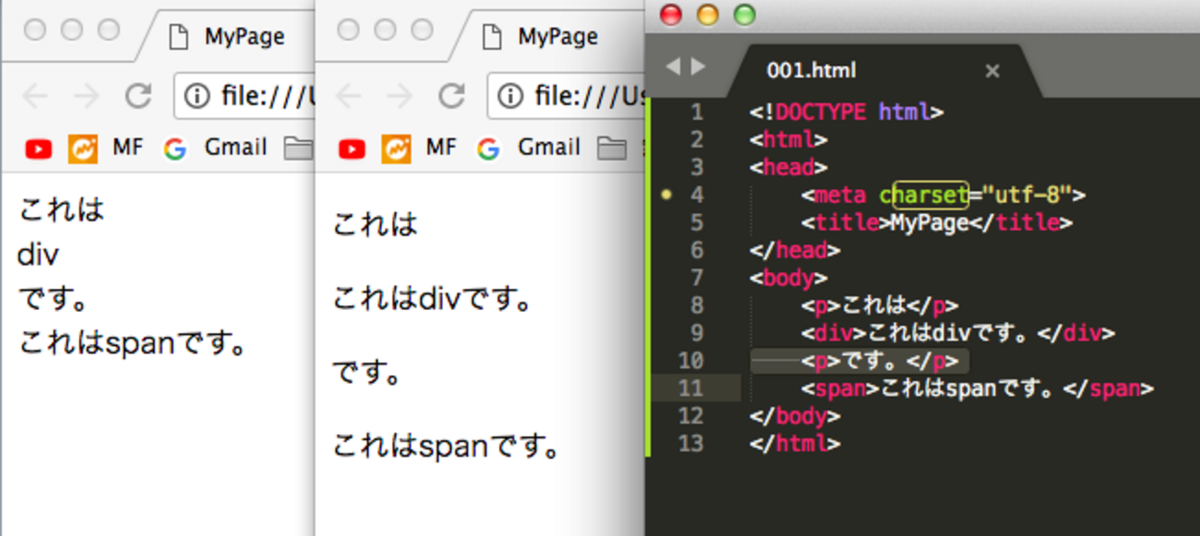The image size is (1200, 536).
Task: Close the 001.html editor tab
Action: (x=992, y=71)
